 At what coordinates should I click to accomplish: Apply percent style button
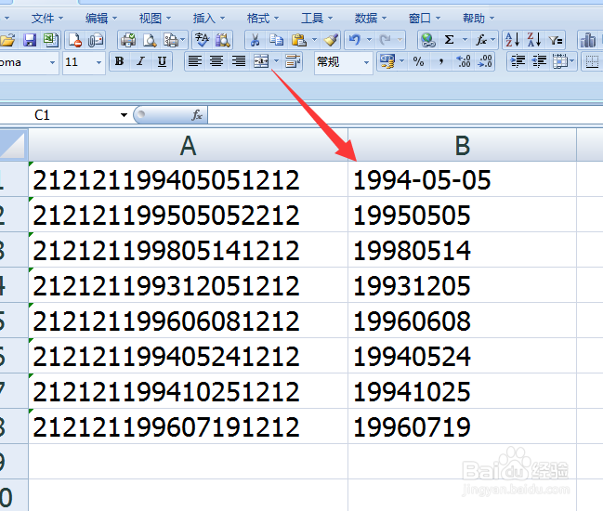click(418, 61)
